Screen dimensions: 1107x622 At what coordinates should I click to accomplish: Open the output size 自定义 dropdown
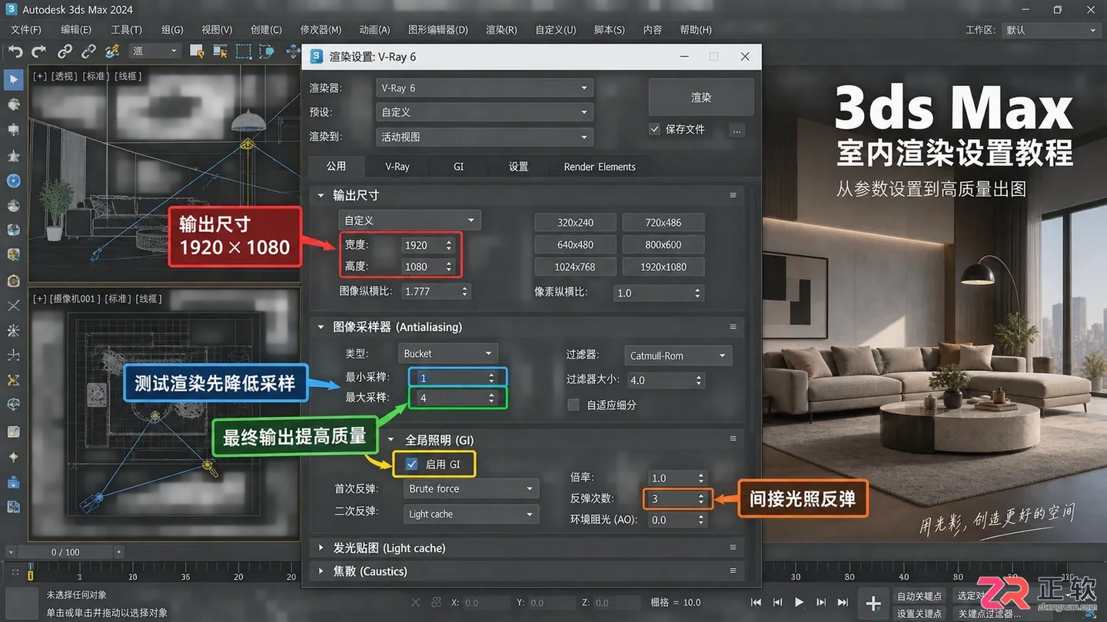(x=409, y=220)
